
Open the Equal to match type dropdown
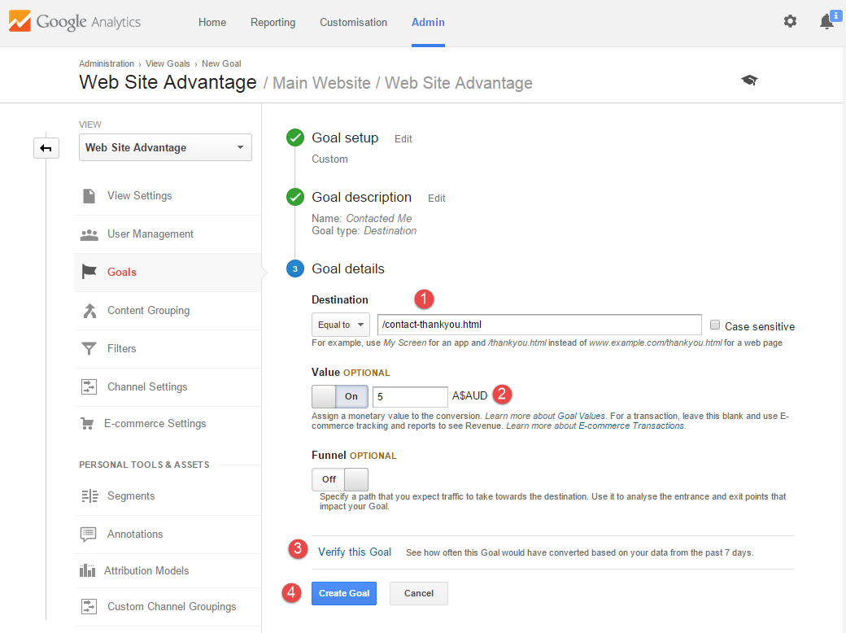(341, 325)
